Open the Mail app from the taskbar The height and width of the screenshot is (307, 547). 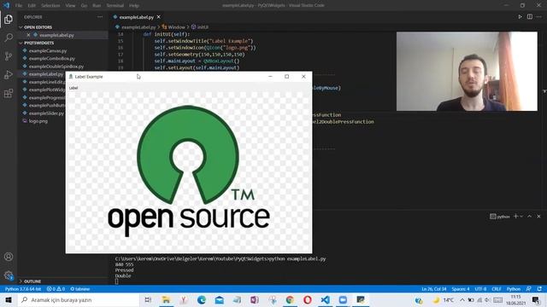(219, 299)
